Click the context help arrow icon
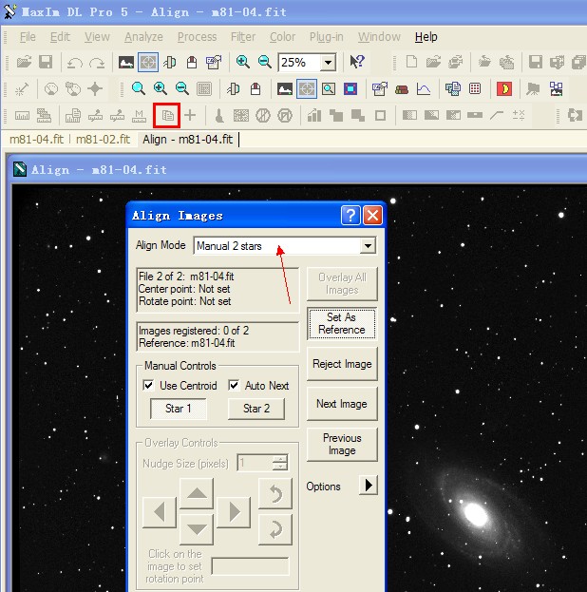The height and width of the screenshot is (592, 587). click(357, 63)
